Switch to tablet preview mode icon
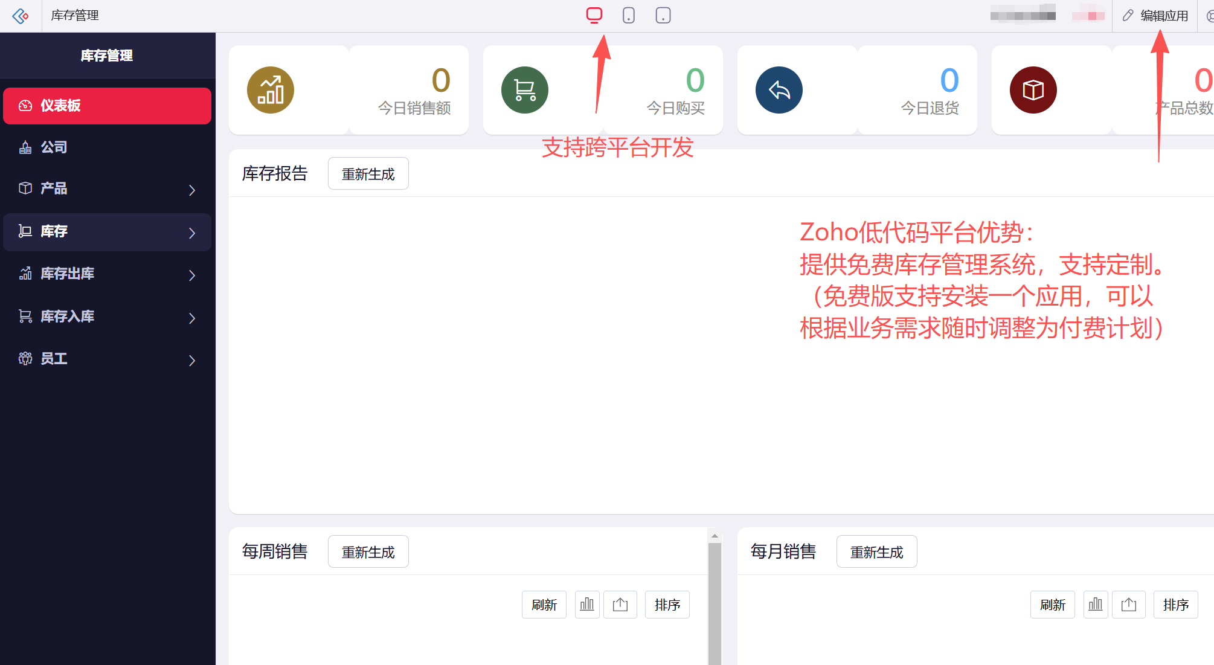Screen dimensions: 1214x665 click(x=663, y=15)
